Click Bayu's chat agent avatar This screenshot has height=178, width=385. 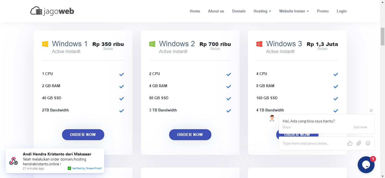[x=272, y=118]
